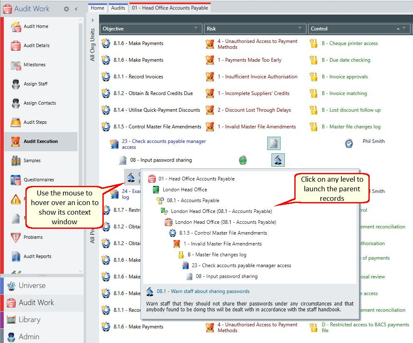The width and height of the screenshot is (413, 343).
Task: Click the blue check status beside Phil Smith
Action: (349, 143)
